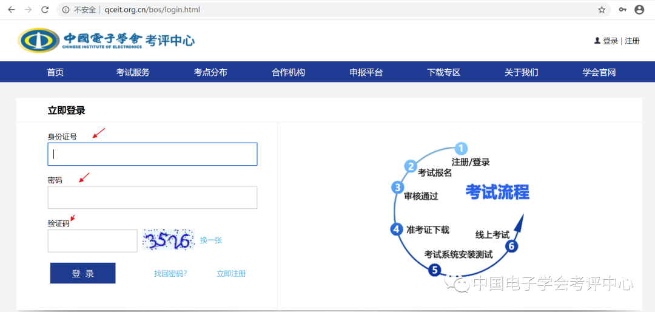Click the 准考证下载 step text
The width and height of the screenshot is (655, 312).
(x=428, y=229)
